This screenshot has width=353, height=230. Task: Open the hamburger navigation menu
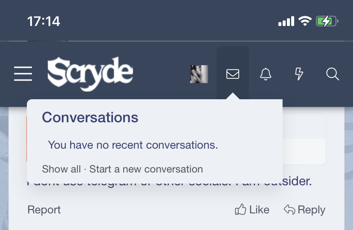pyautogui.click(x=23, y=74)
